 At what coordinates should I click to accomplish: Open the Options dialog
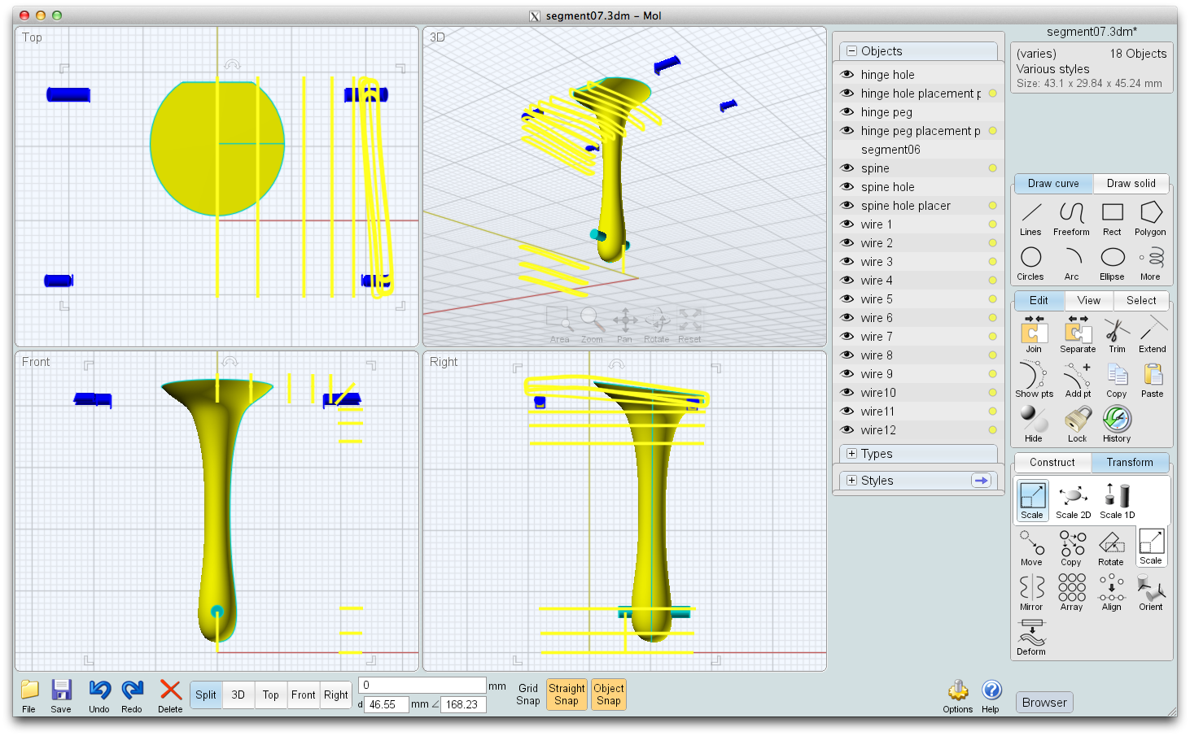point(958,696)
